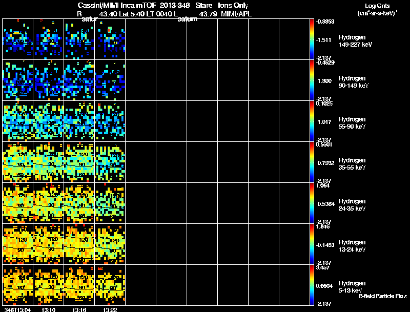Open the Hydrogen 149-227 keV image at 13:22
The height and width of the screenshot is (312, 410).
[x=110, y=39]
